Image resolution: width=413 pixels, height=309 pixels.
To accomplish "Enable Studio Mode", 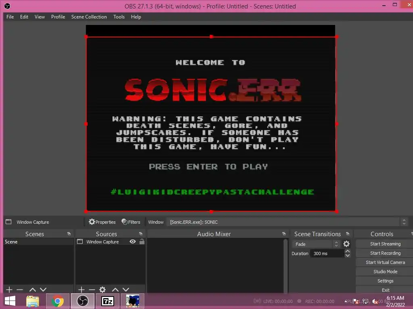I will (x=385, y=272).
